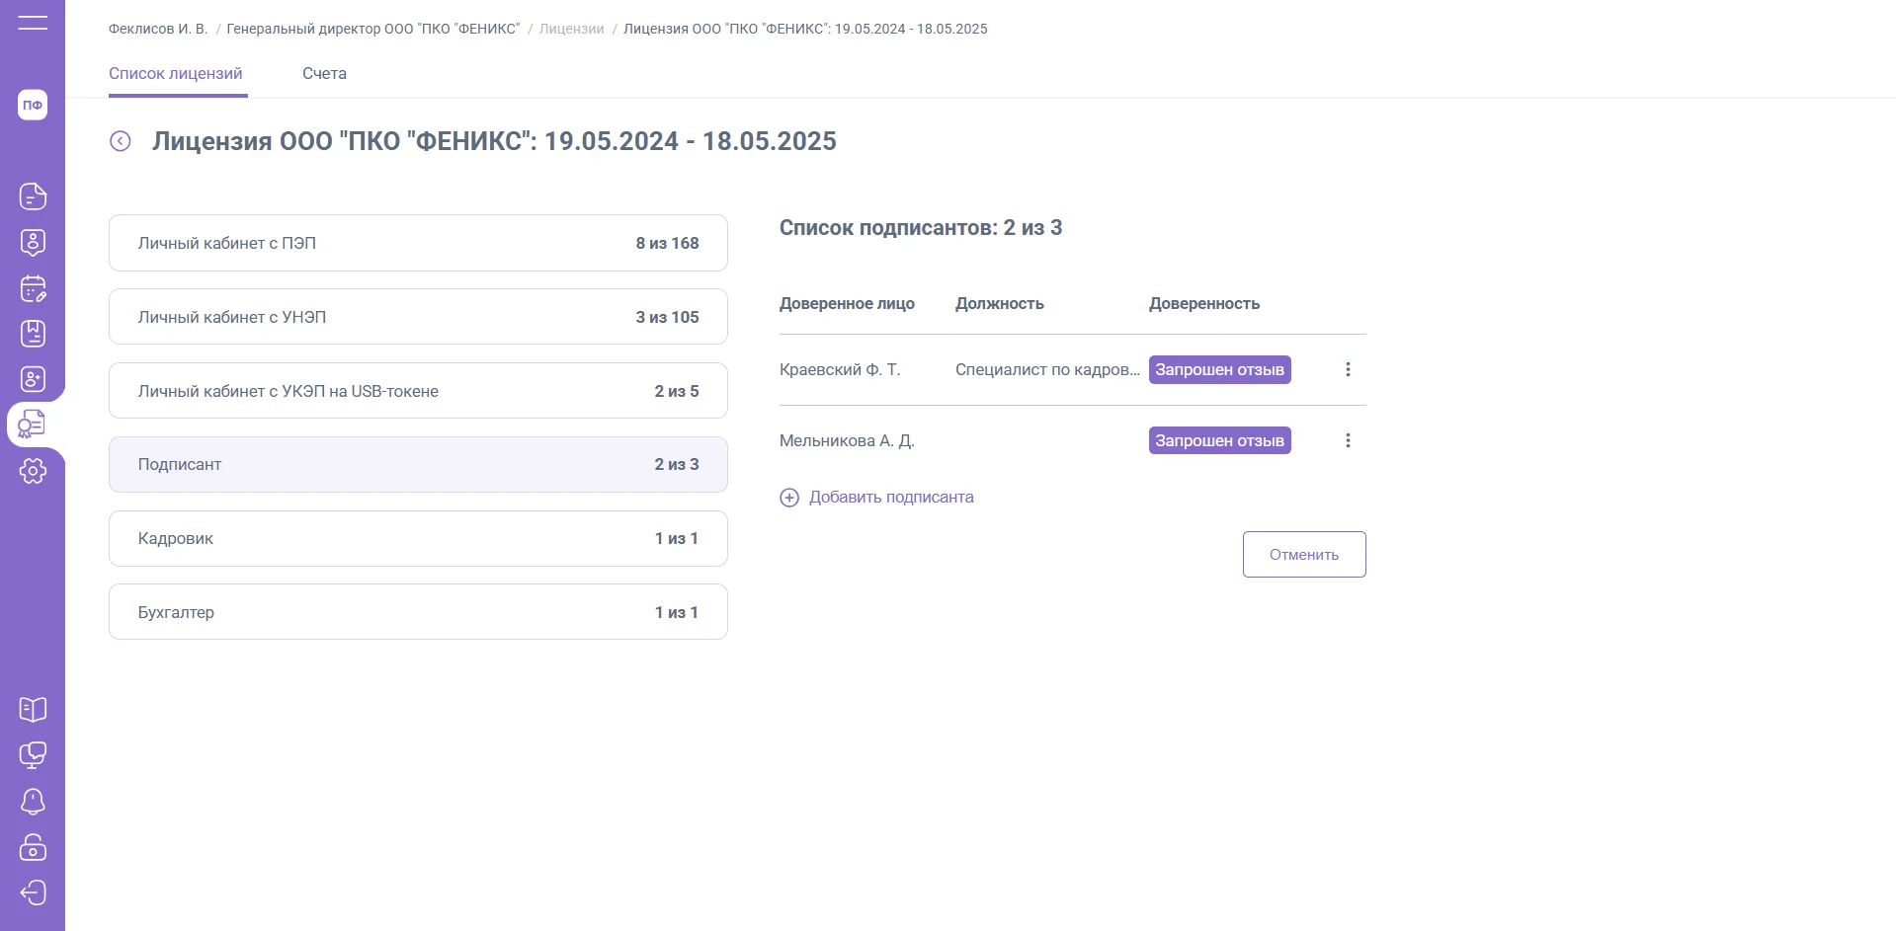Click the Отменить button
This screenshot has height=931, width=1896.
[x=1303, y=555]
